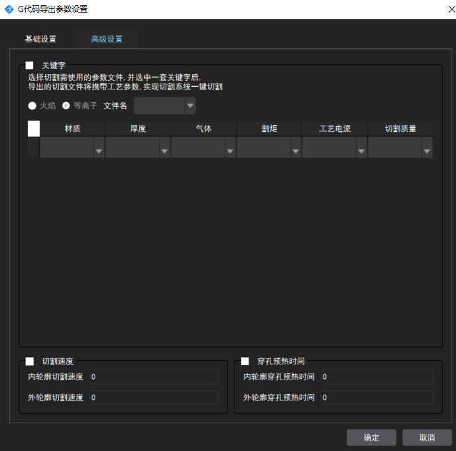Click the 厚度 column header

point(138,128)
